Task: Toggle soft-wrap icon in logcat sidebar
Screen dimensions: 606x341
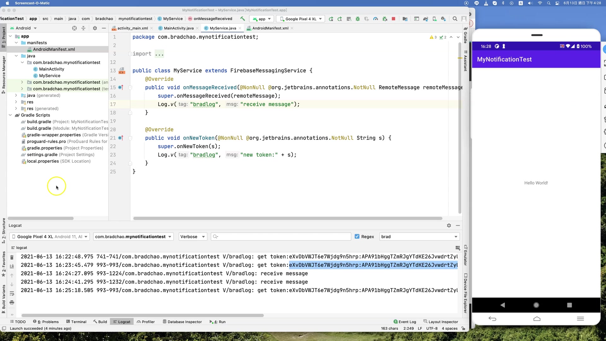Action: [12, 294]
